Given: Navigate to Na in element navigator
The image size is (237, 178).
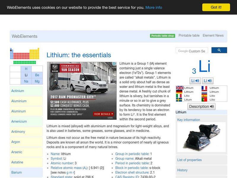Looking at the screenshot, I should pyautogui.click(x=26, y=81).
